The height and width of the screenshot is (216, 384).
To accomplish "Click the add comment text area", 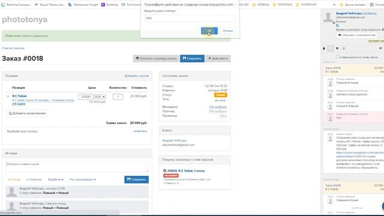I will [x=77, y=167].
